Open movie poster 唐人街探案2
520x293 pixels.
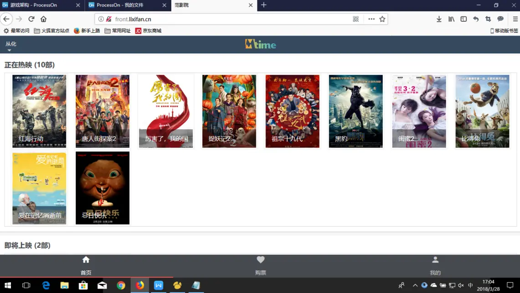pos(103,111)
